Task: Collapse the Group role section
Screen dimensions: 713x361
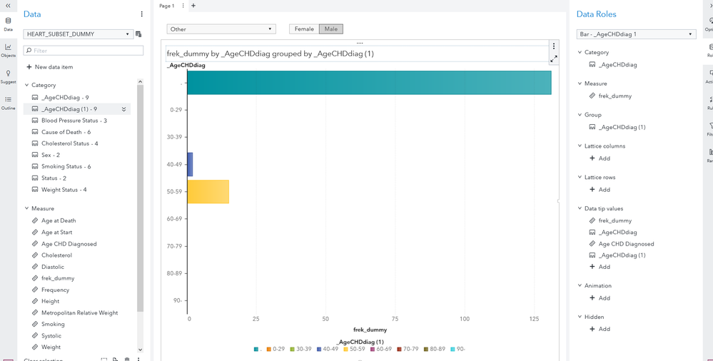Action: pyautogui.click(x=580, y=115)
